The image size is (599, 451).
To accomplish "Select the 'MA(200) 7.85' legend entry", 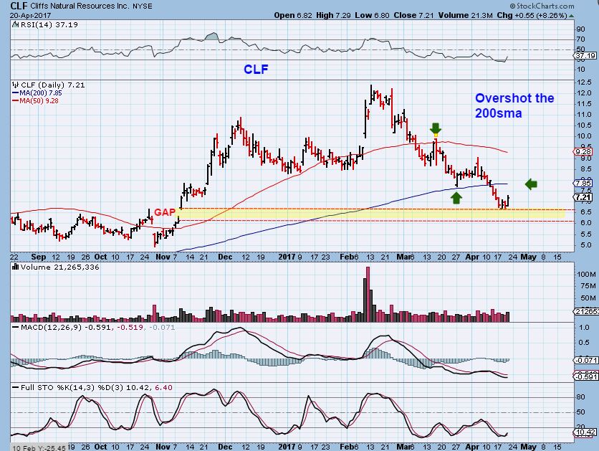I will pos(41,93).
